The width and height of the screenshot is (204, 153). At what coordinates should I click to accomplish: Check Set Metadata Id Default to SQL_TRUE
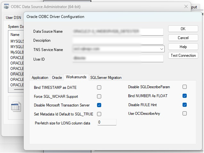click(x=99, y=114)
